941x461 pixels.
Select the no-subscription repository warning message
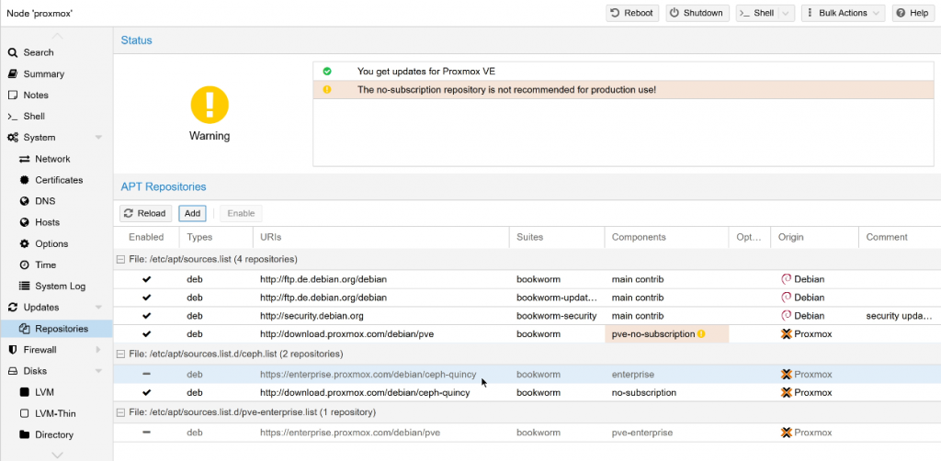(x=624, y=90)
